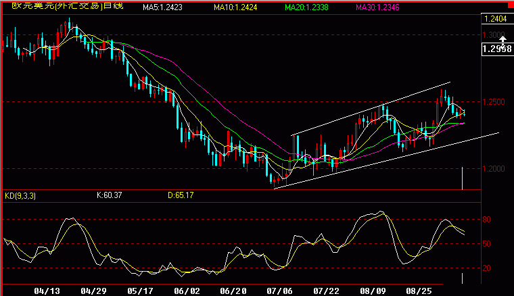Click the 07/06 date label
This screenshot has width=514, height=296.
[279, 291]
